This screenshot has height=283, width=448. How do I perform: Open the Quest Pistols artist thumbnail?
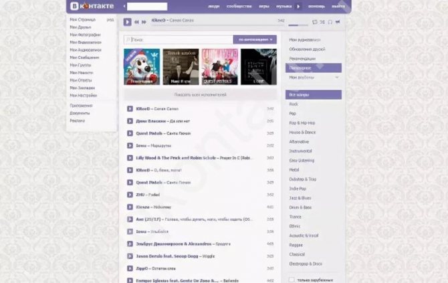pyautogui.click(x=220, y=67)
